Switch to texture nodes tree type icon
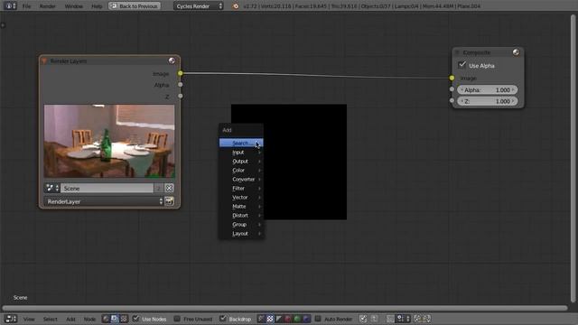578x325 pixels. coord(124,319)
